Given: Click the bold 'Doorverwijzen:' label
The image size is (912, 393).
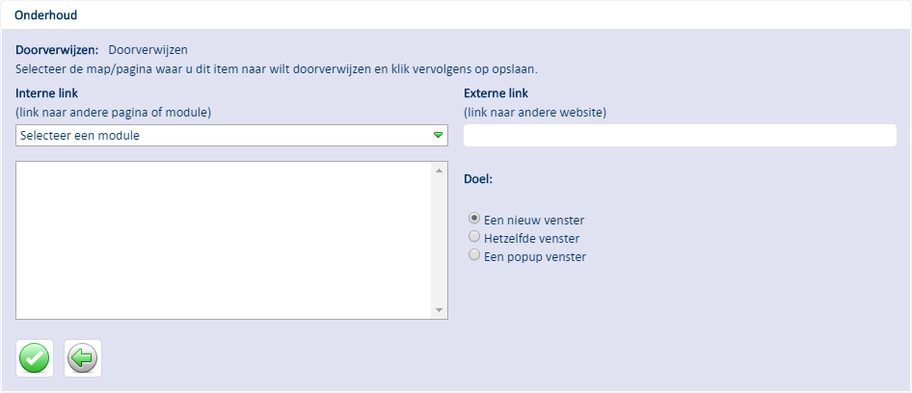Looking at the screenshot, I should point(57,49).
